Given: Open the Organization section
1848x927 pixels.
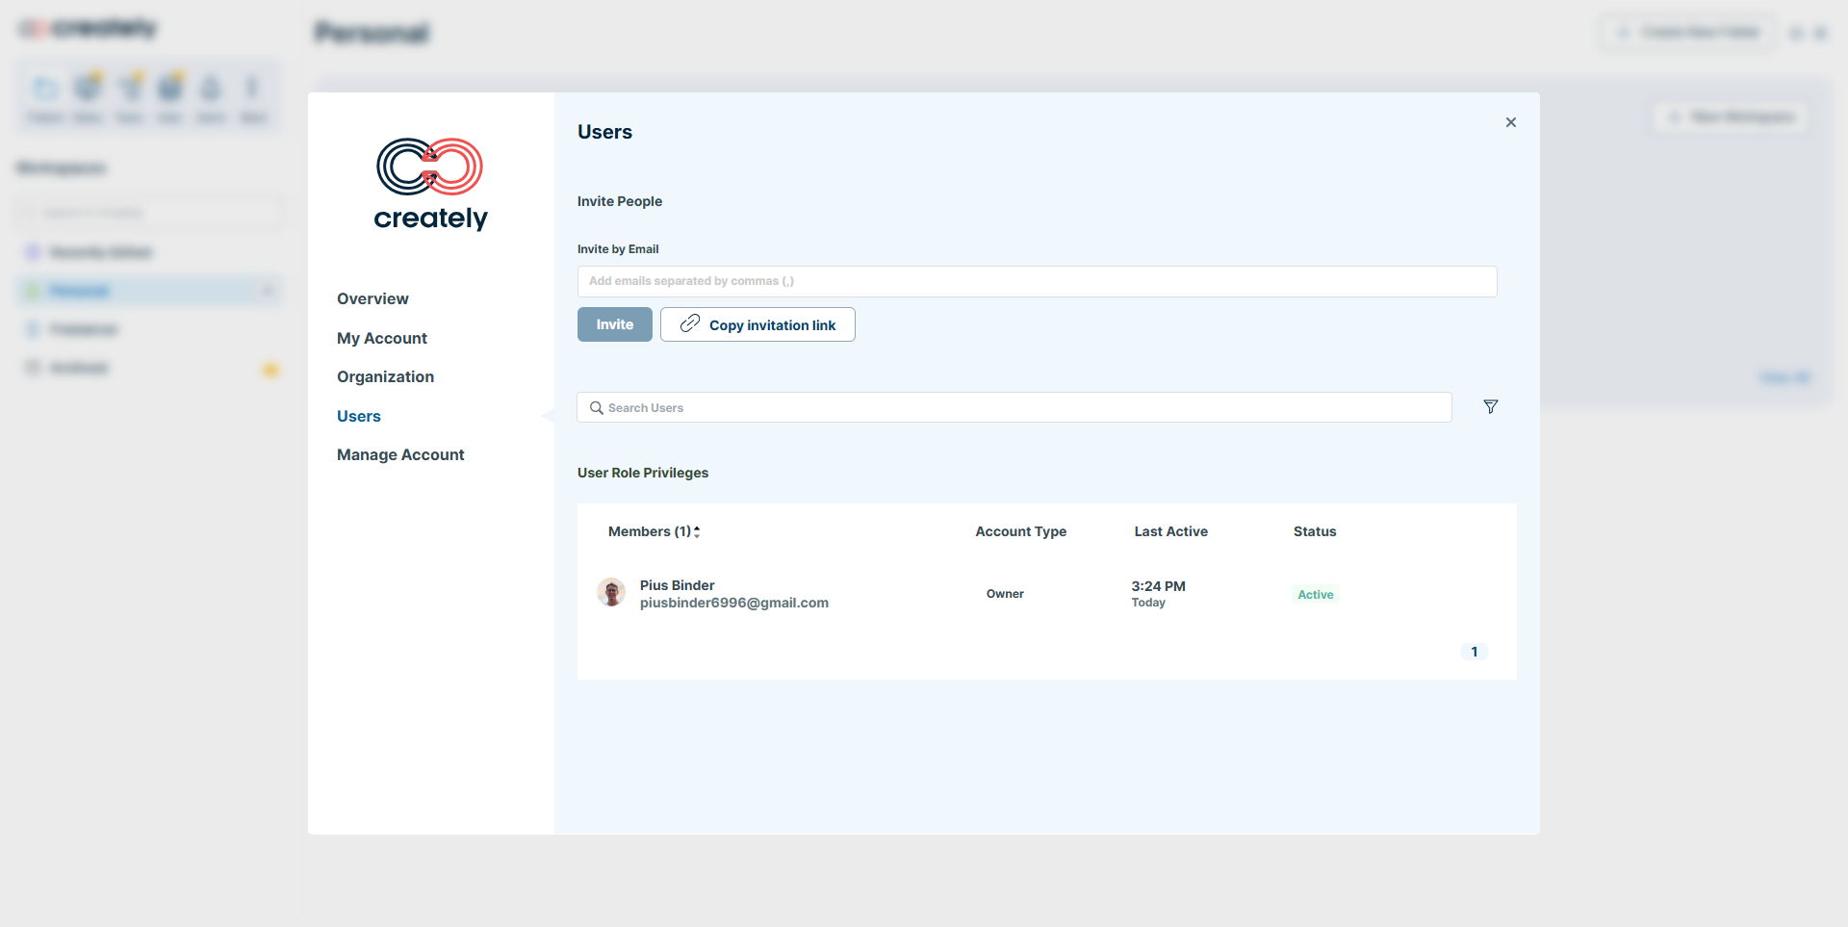Looking at the screenshot, I should [385, 377].
